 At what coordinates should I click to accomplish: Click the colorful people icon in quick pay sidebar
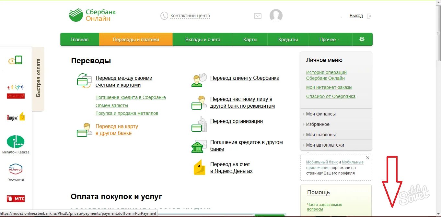click(16, 91)
